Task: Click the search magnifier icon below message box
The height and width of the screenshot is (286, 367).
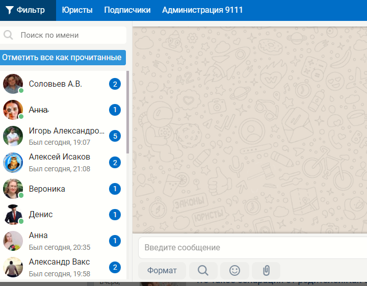Action: pyautogui.click(x=203, y=270)
